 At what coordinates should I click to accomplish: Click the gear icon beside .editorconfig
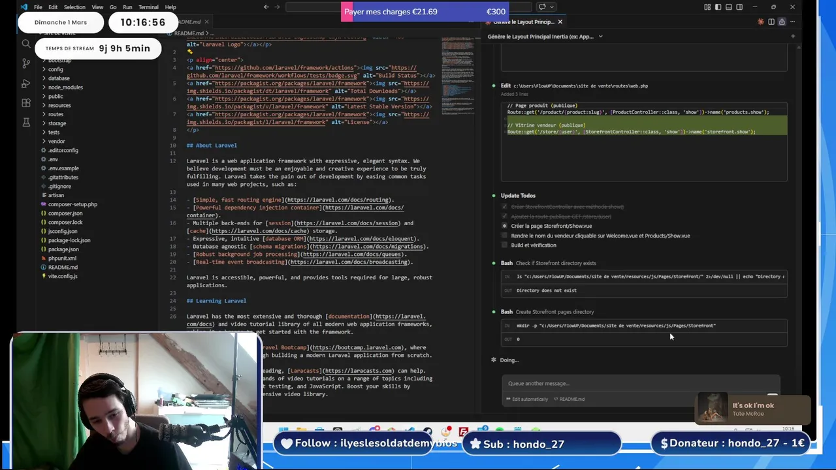pyautogui.click(x=43, y=150)
